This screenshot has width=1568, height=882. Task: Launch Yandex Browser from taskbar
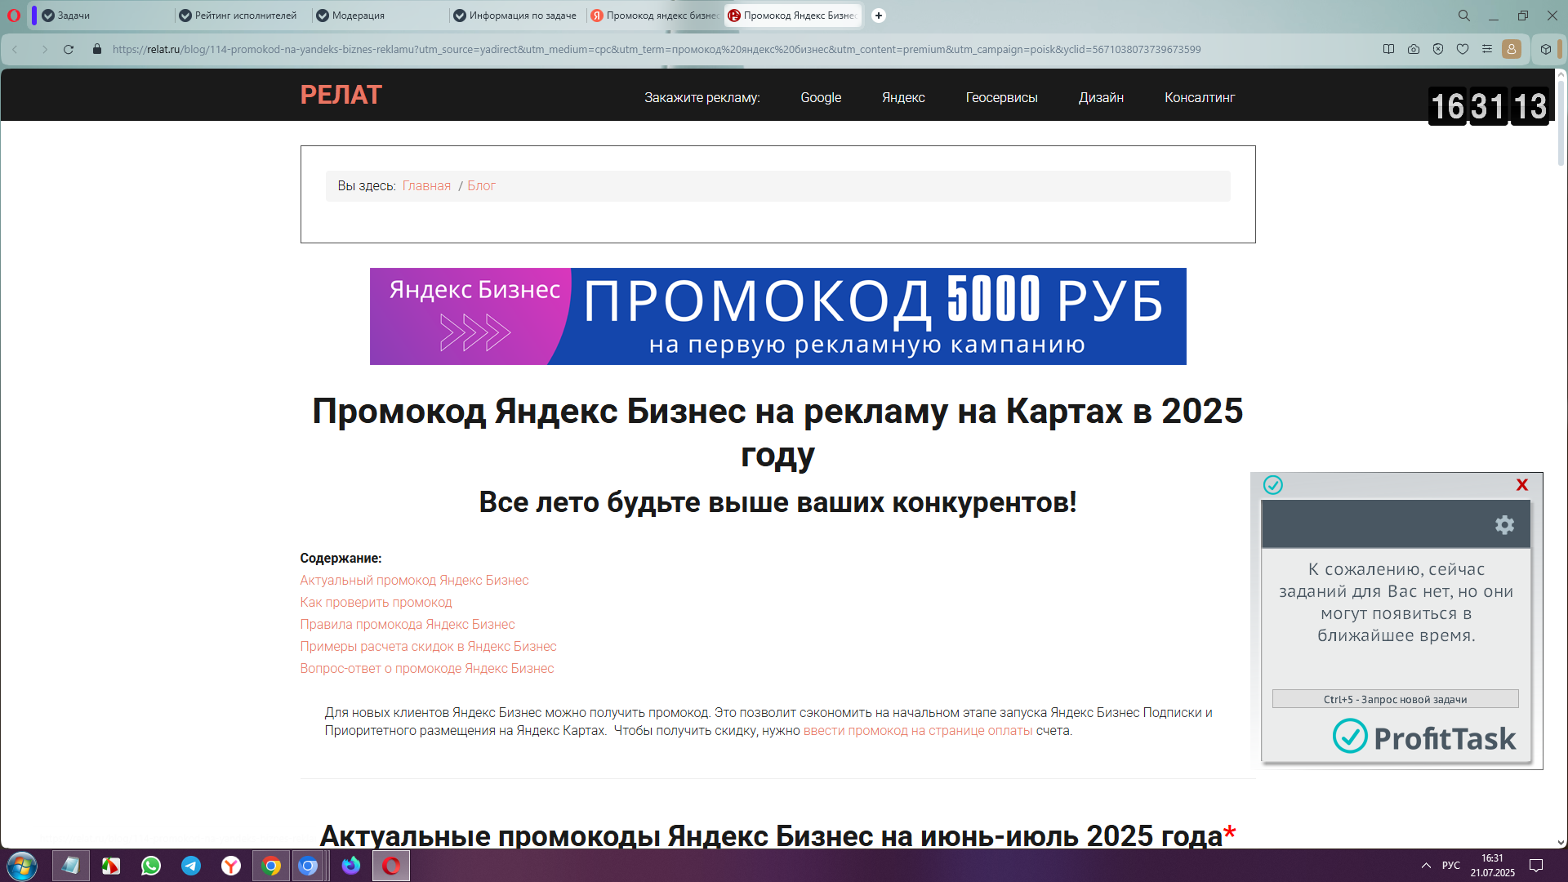click(x=231, y=866)
